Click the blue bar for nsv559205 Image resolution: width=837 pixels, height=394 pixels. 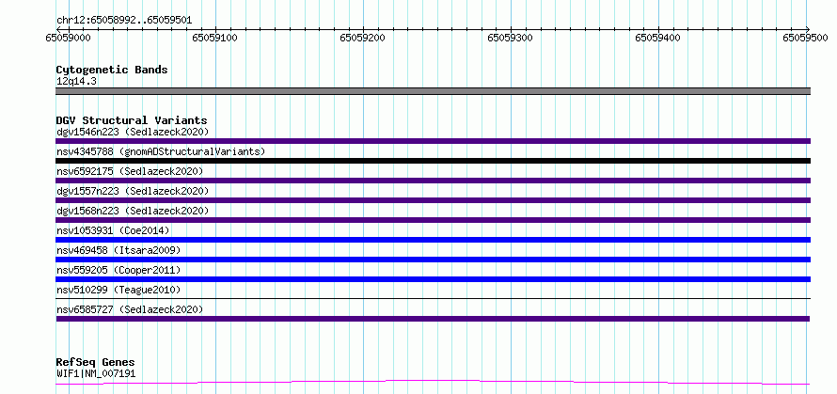click(433, 279)
